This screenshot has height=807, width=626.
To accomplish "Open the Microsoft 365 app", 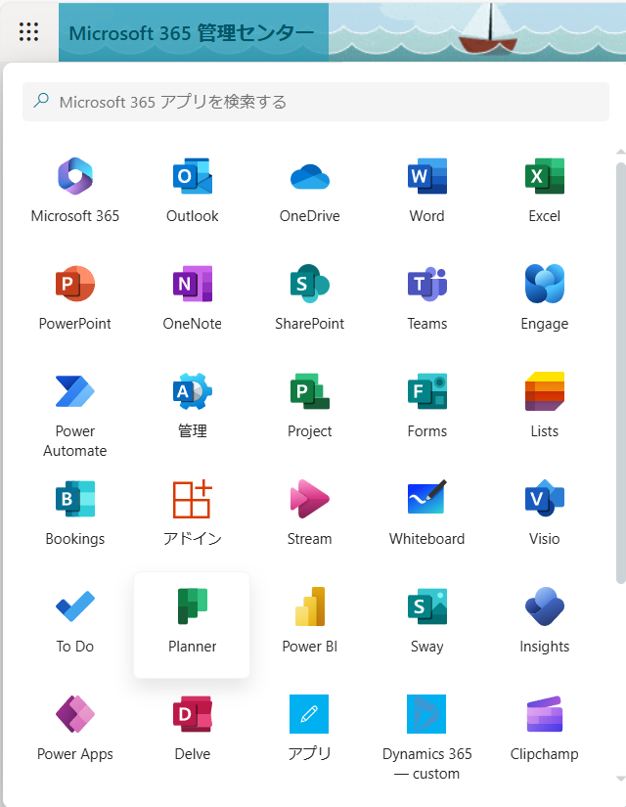I will coord(75,191).
